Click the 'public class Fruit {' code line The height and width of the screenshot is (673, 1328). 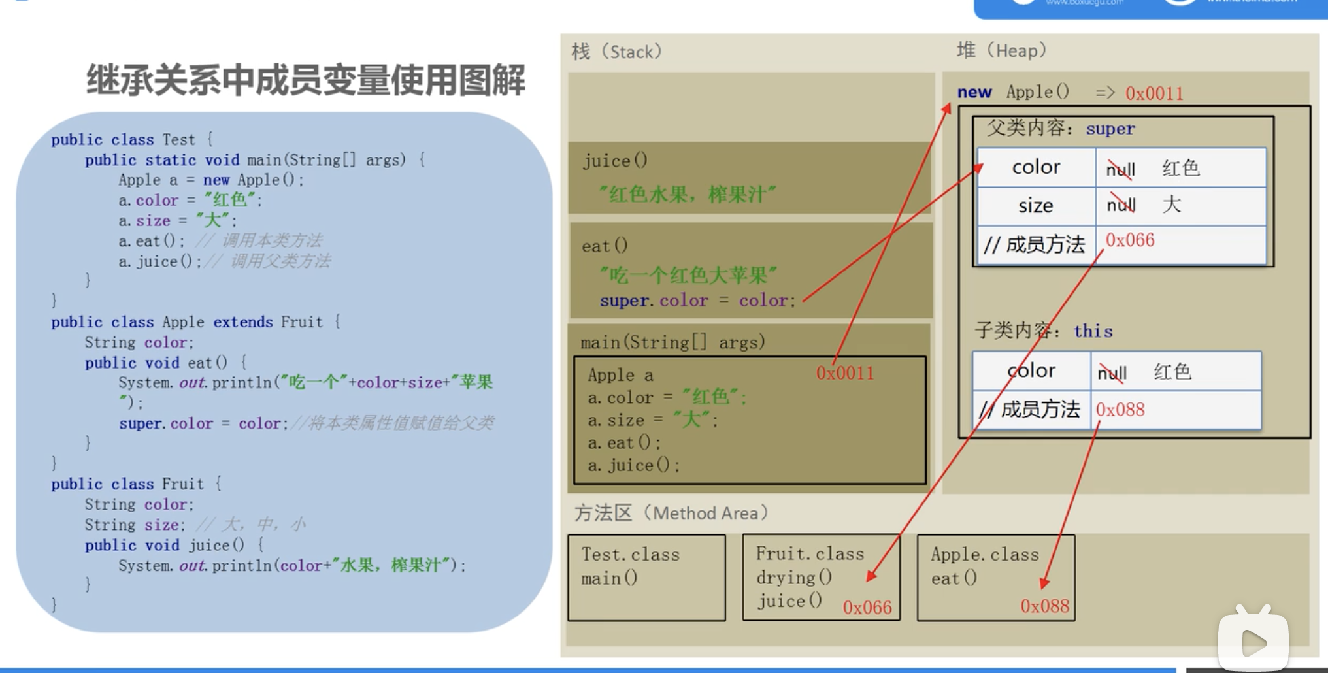(137, 484)
